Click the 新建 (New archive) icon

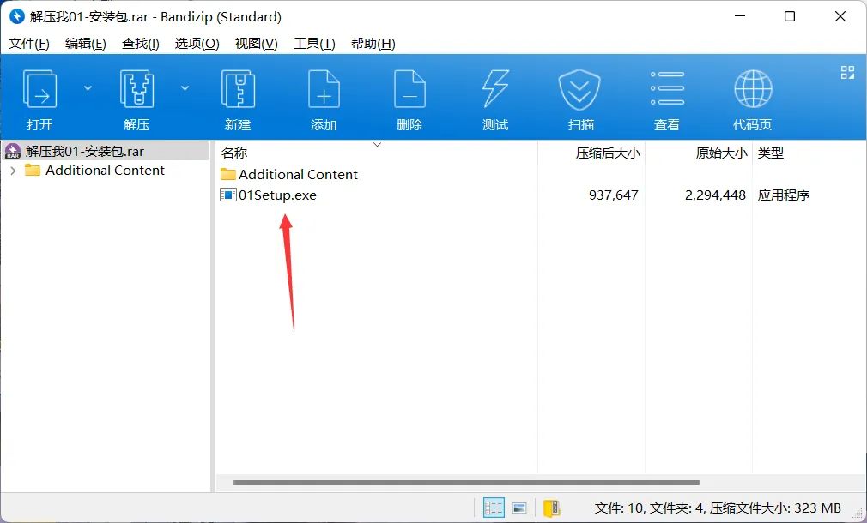[238, 90]
